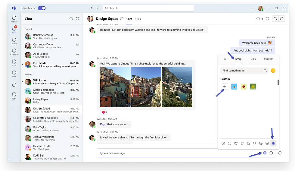
Task: Click the Find something fun search field
Action: pyautogui.click(x=244, y=71)
